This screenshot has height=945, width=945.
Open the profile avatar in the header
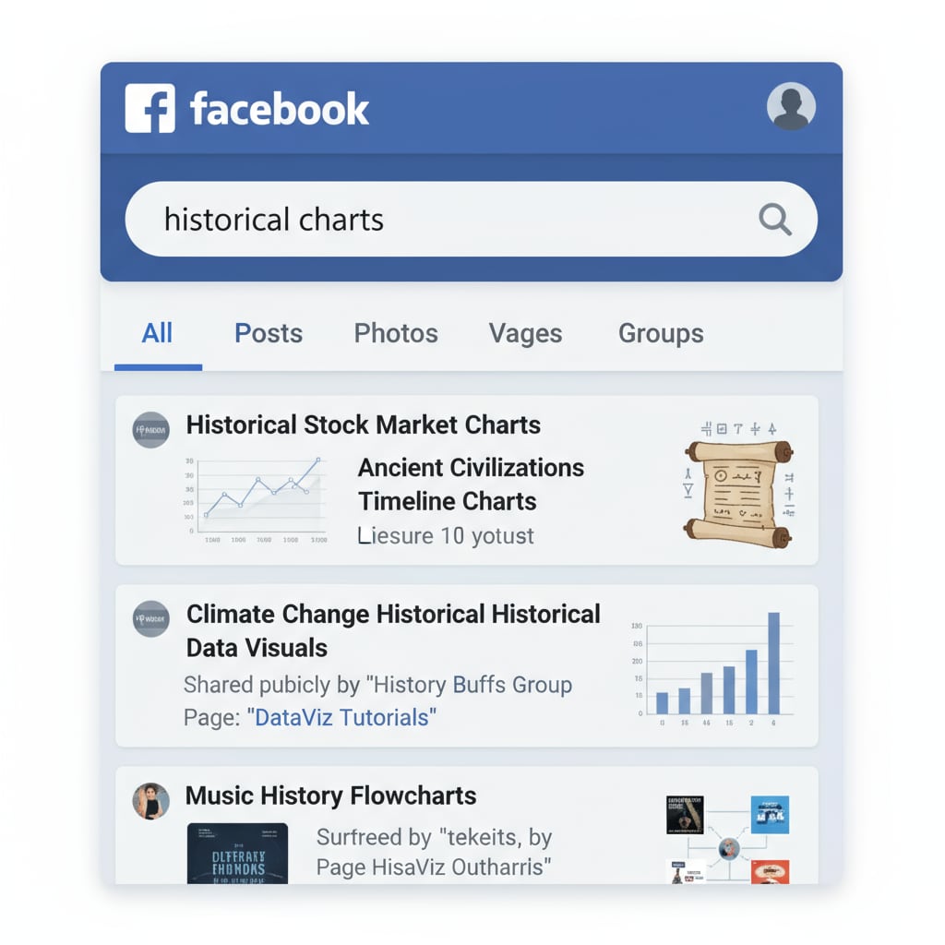791,106
